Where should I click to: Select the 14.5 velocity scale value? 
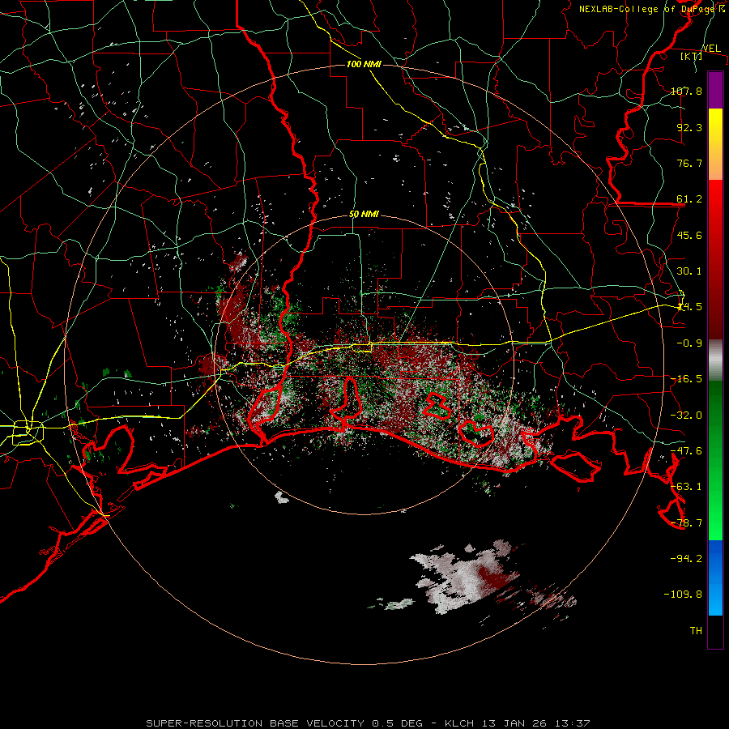pyautogui.click(x=689, y=307)
